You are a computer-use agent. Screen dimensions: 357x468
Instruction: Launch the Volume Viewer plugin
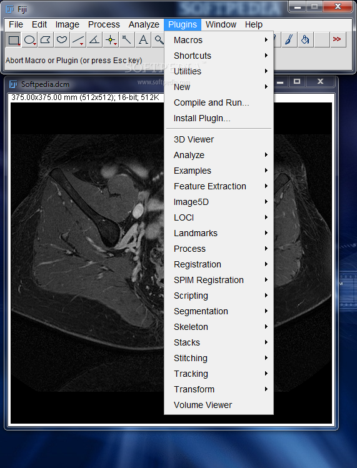(x=219, y=405)
